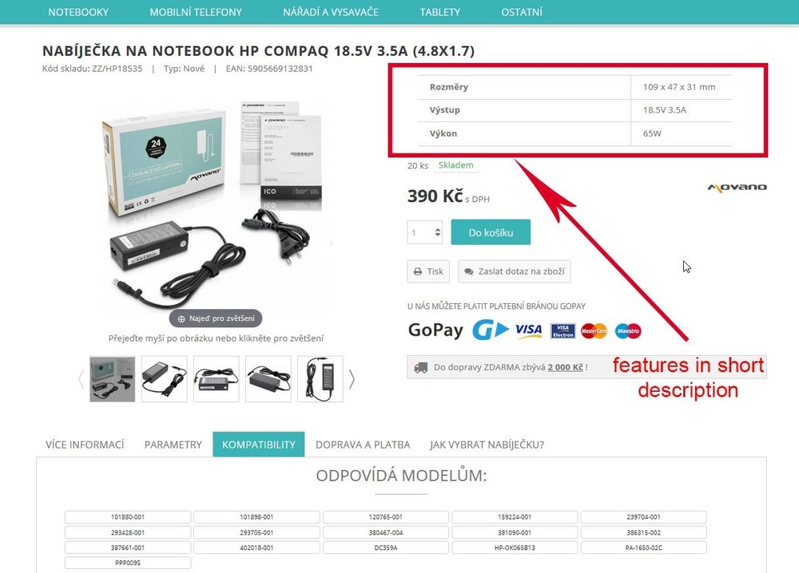The image size is (799, 573).
Task: Click the VISA Electron payment icon
Action: pyautogui.click(x=562, y=330)
